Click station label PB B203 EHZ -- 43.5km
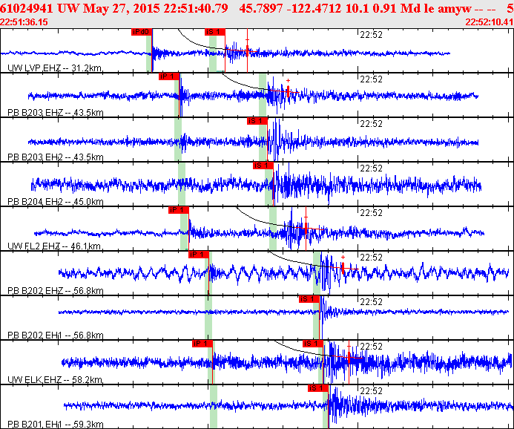The width and height of the screenshot is (514, 429). click(x=56, y=113)
